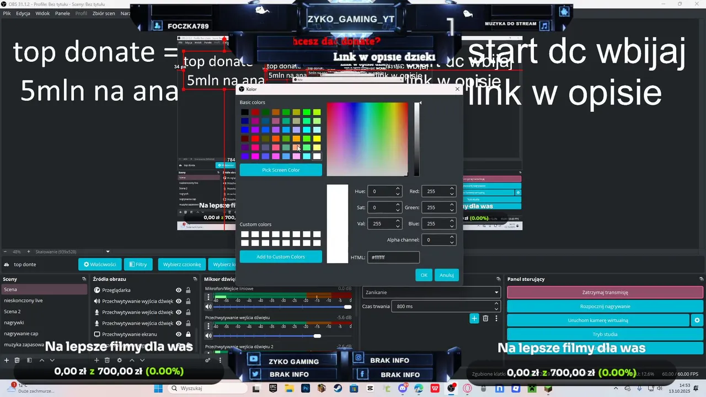Increase Alpha channel with up arrow
The image size is (706, 397).
pos(452,237)
